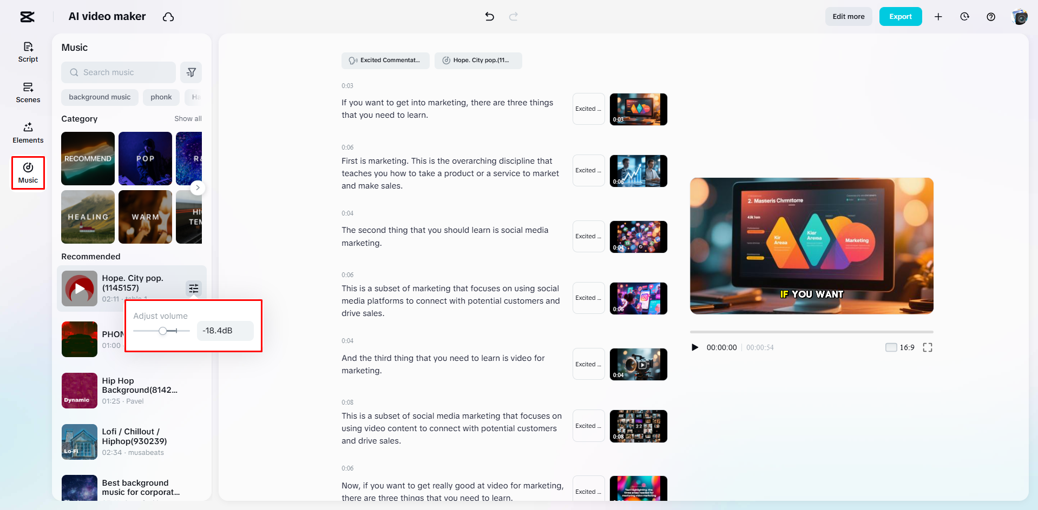Play the video preview

click(695, 347)
